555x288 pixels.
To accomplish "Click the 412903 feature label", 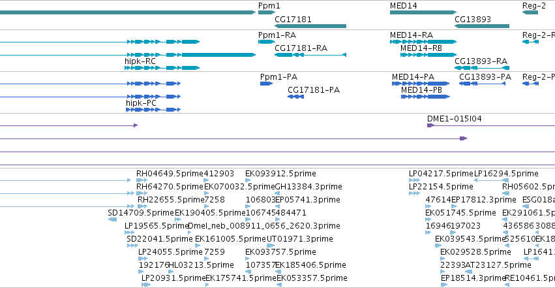I will 218,174.
